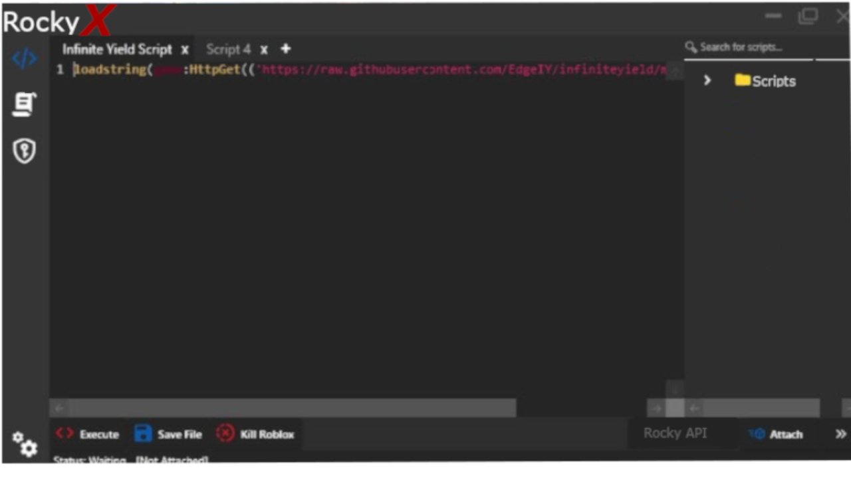The width and height of the screenshot is (851, 478).
Task: Click the shield key icon in sidebar
Action: coord(25,151)
